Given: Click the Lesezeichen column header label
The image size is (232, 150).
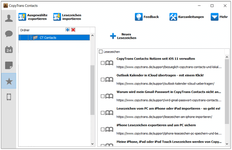Looking at the screenshot, I should tap(112, 52).
